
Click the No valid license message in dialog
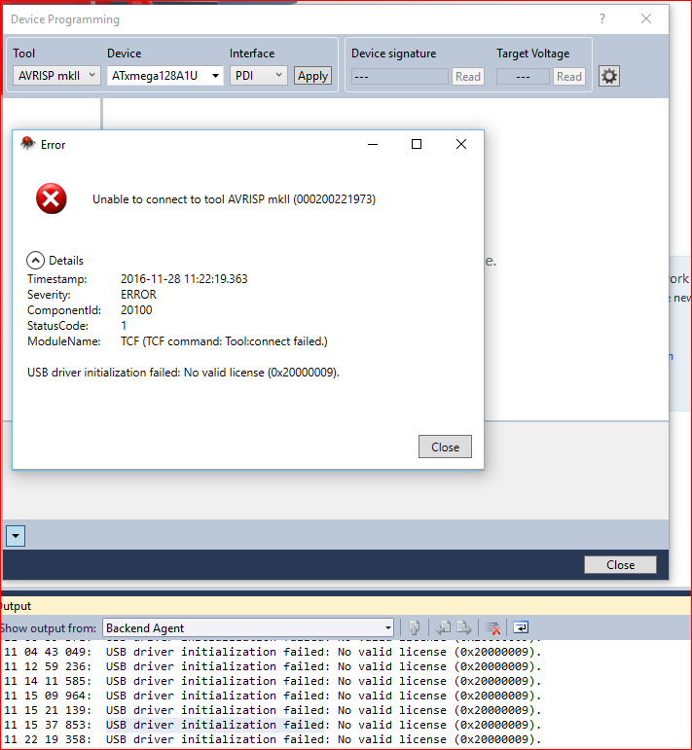[x=183, y=373]
